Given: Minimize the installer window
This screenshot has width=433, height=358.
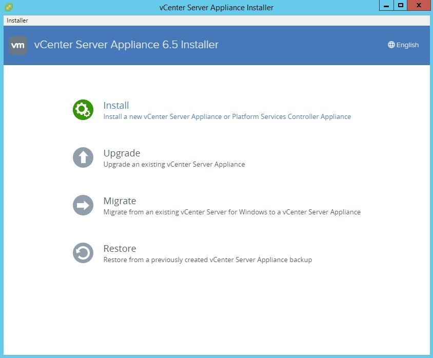Looking at the screenshot, I should 386,6.
